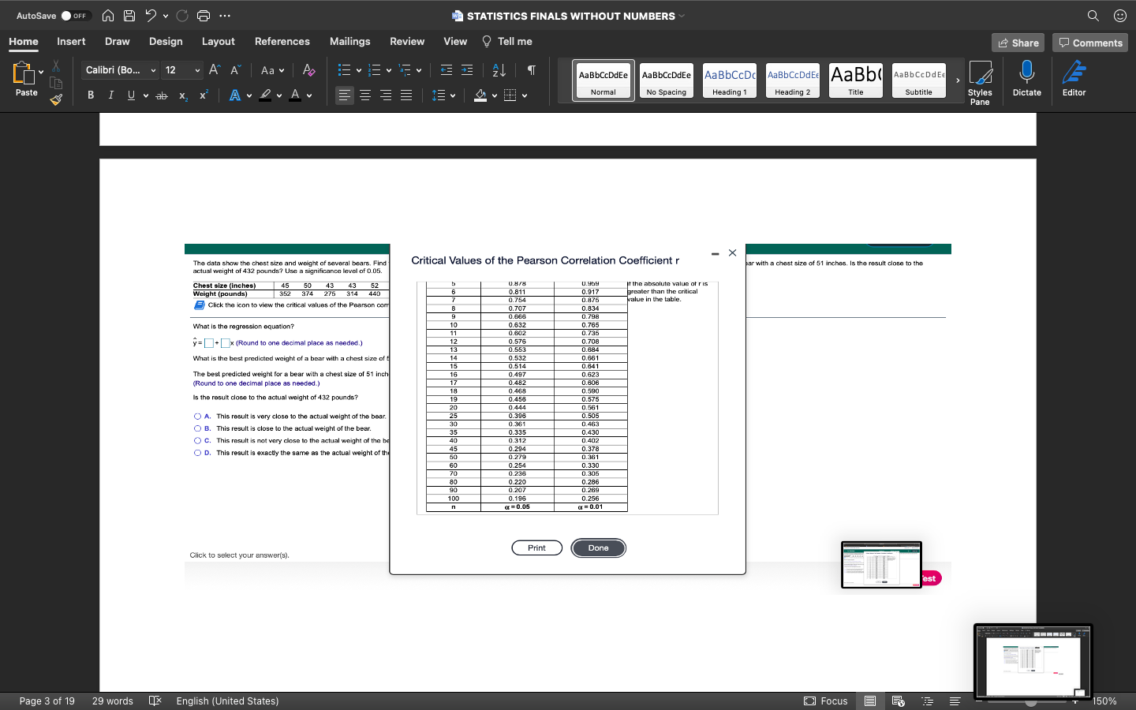Viewport: 1136px width, 710px height.
Task: Toggle Superscript formatting
Action: 204,95
